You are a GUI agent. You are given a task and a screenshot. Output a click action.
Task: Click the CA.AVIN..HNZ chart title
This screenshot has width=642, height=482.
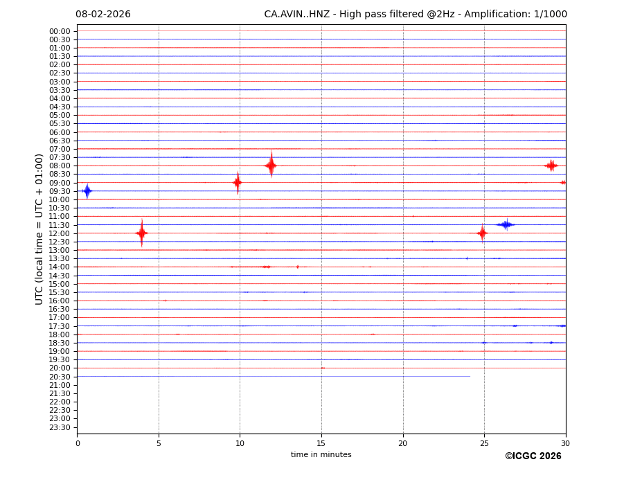tap(416, 15)
